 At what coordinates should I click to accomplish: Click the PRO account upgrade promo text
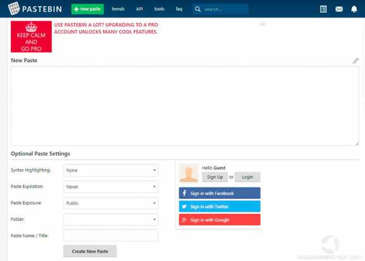tap(106, 28)
